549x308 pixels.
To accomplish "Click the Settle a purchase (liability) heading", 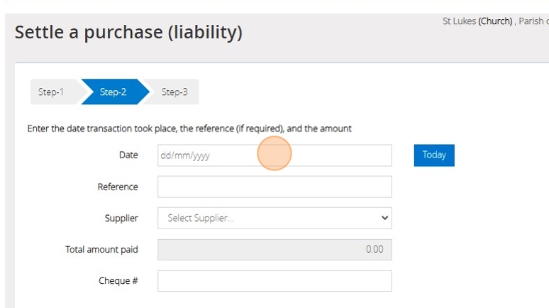I will click(x=128, y=32).
